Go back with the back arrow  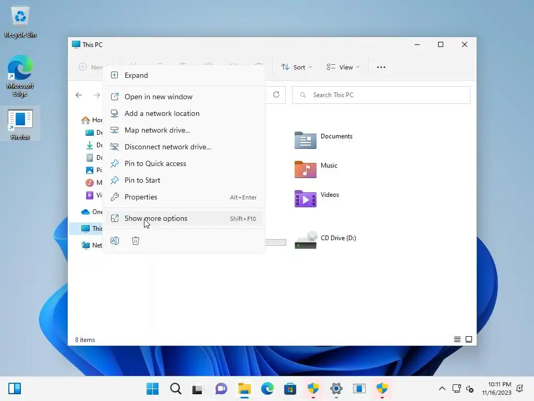(79, 95)
